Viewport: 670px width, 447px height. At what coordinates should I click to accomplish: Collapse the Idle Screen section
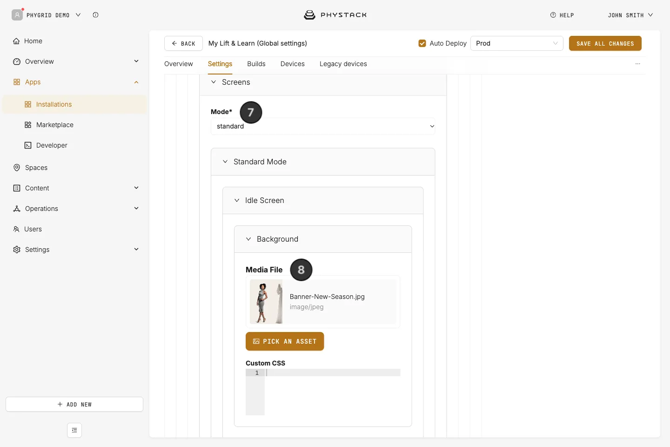point(237,200)
